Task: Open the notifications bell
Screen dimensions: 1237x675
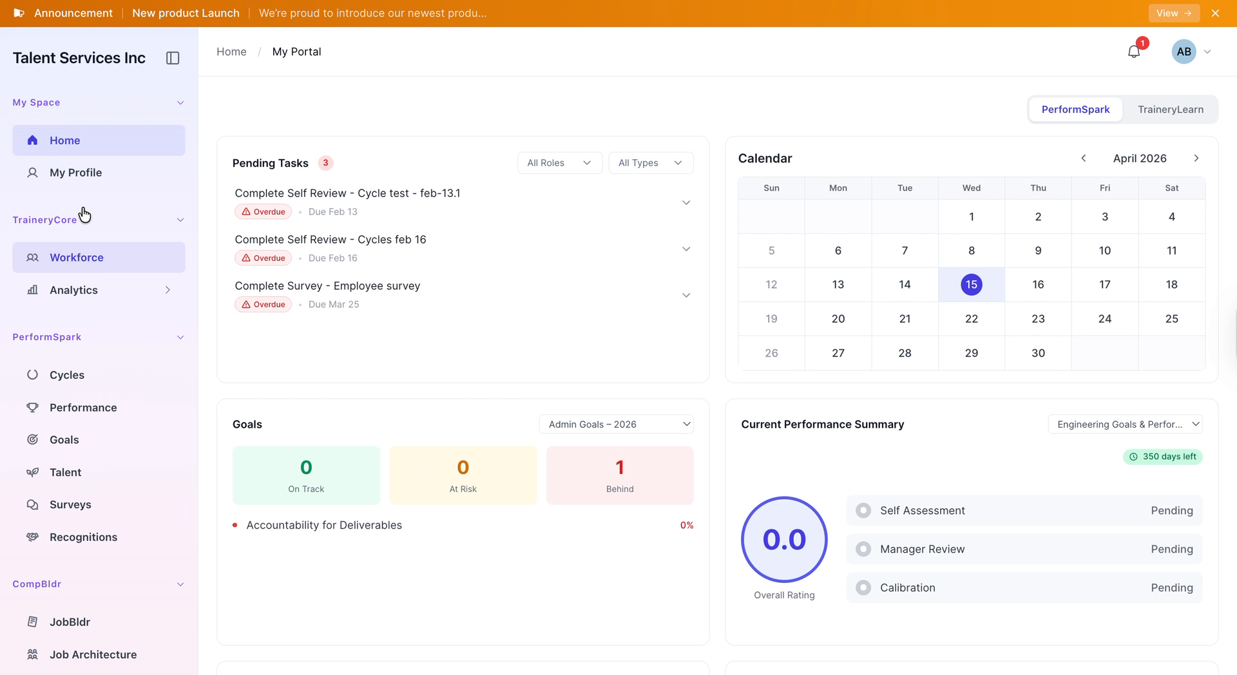Action: (1134, 52)
